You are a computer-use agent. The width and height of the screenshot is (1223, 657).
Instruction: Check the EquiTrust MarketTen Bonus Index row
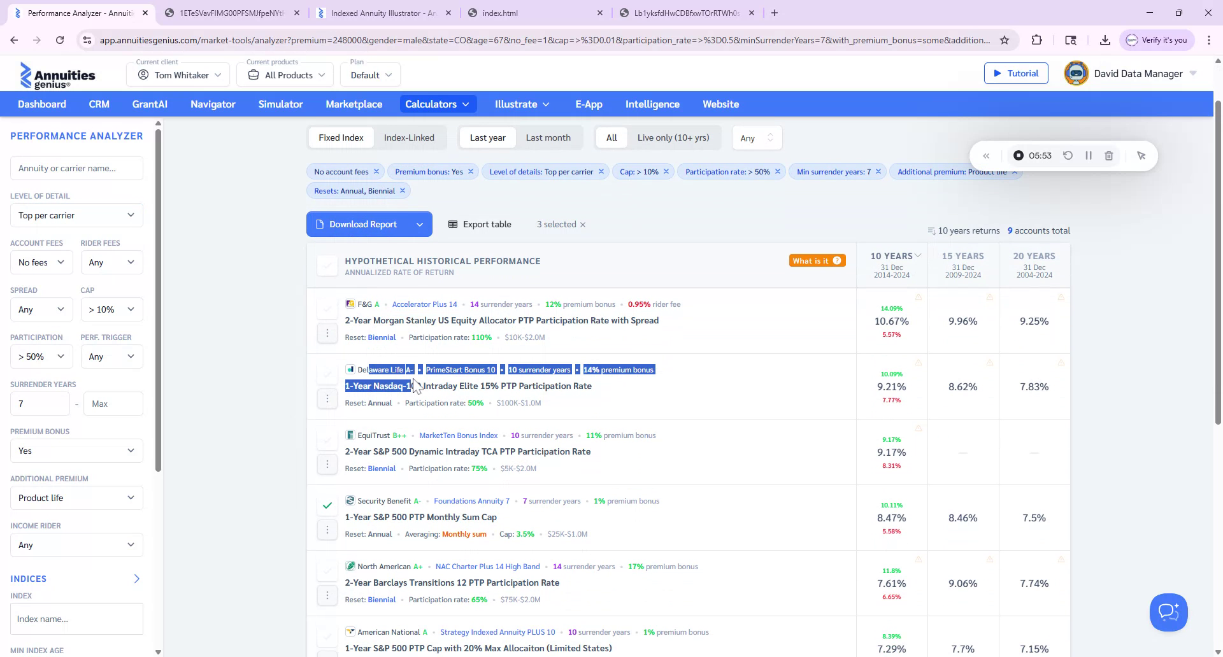tap(327, 439)
